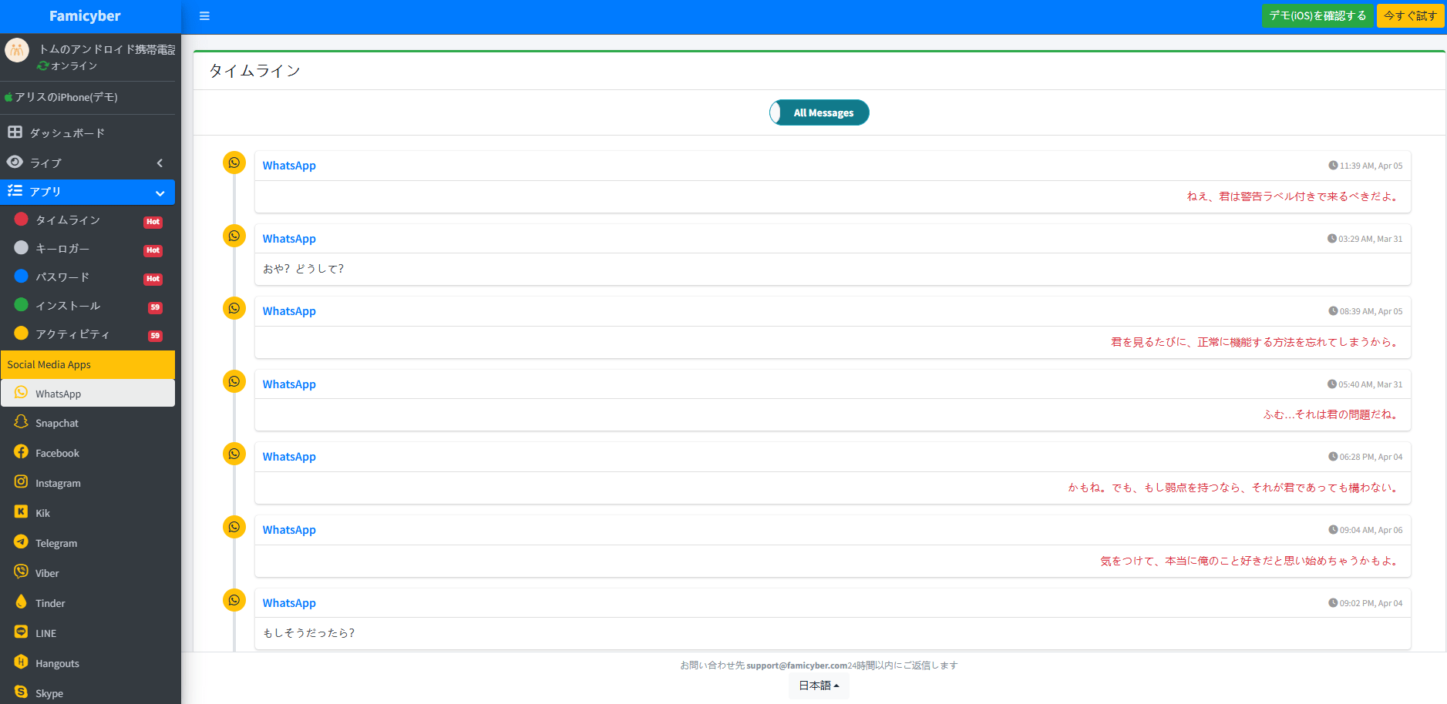
Task: Open Telegram label in sidebar
Action: click(x=56, y=544)
